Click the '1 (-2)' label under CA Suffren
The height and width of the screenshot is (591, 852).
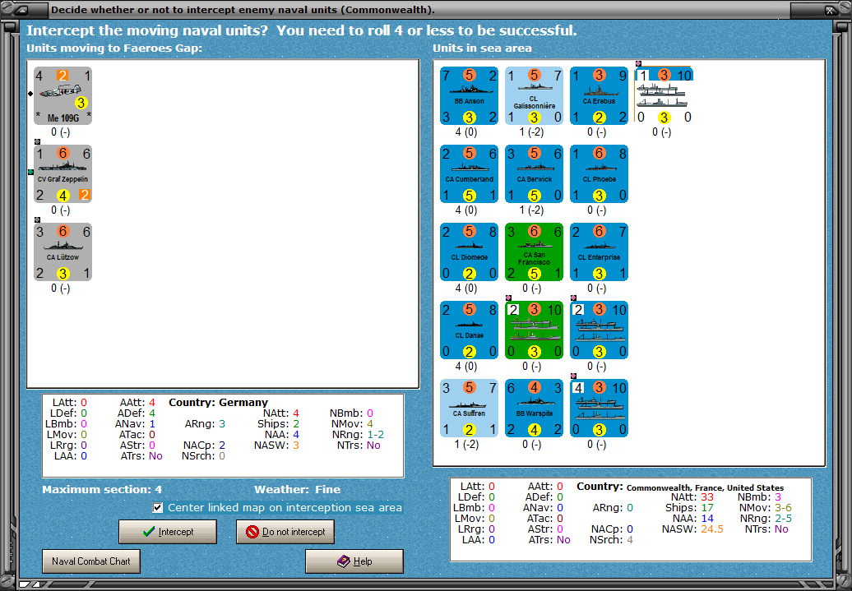coord(466,445)
